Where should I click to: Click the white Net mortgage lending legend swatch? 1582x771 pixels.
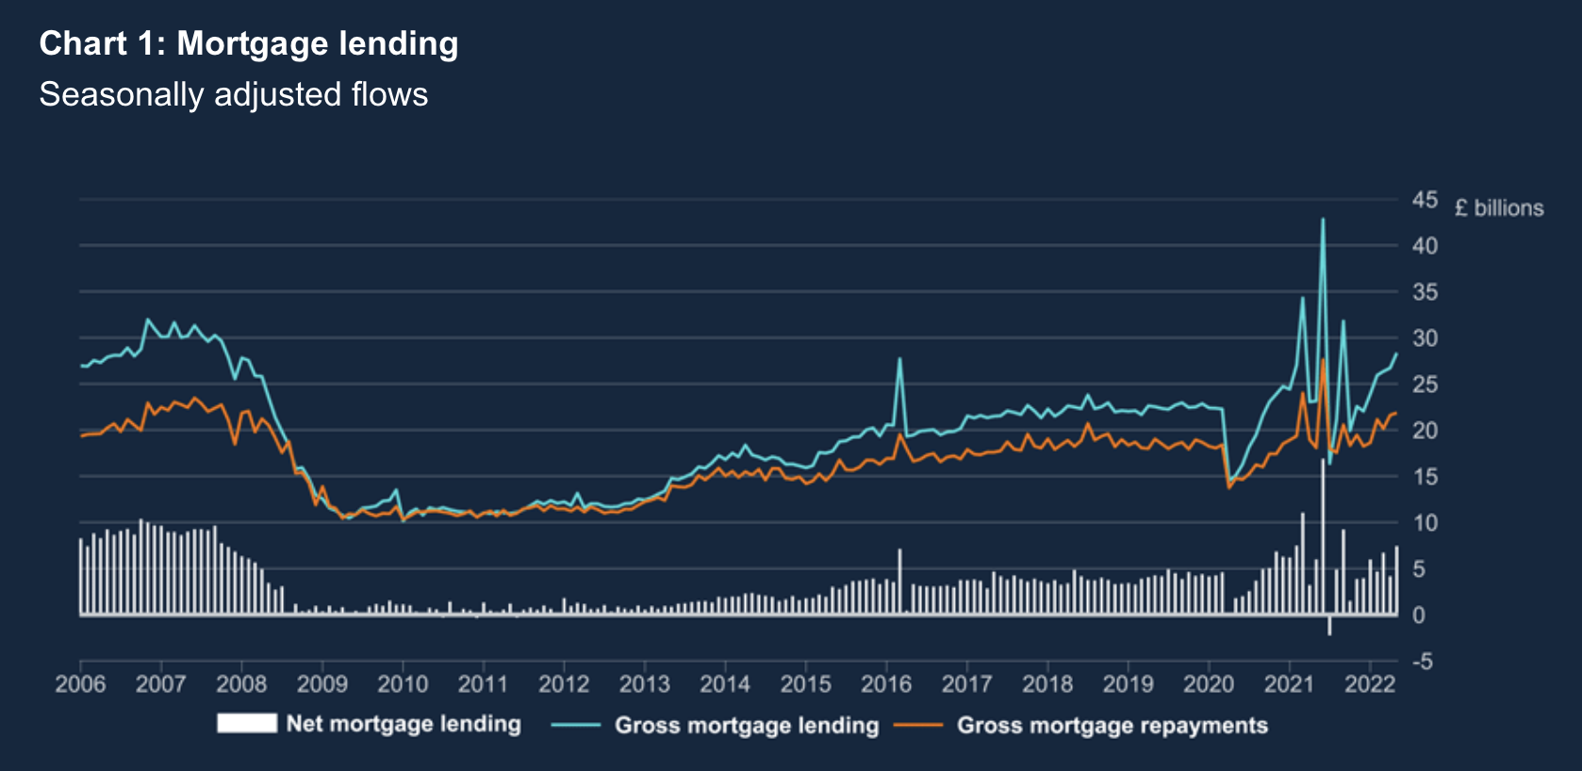click(x=246, y=723)
